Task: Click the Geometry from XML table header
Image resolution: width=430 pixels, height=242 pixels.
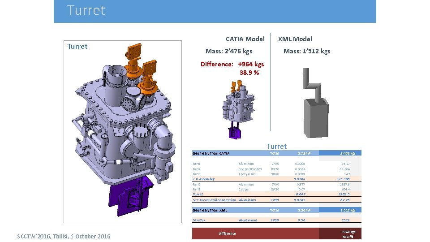Action: [210, 210]
